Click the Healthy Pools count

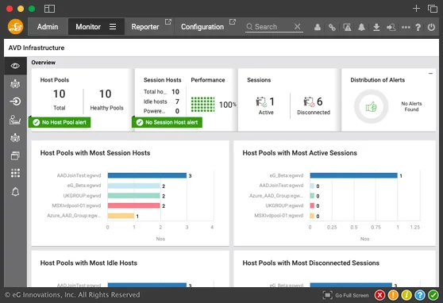click(105, 94)
